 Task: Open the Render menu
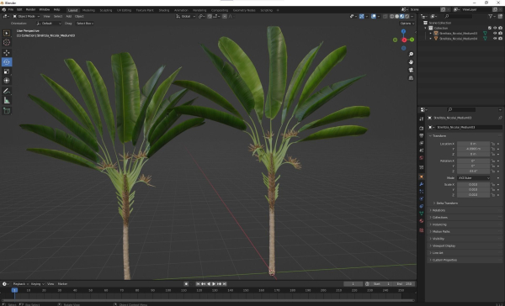[x=30, y=9]
